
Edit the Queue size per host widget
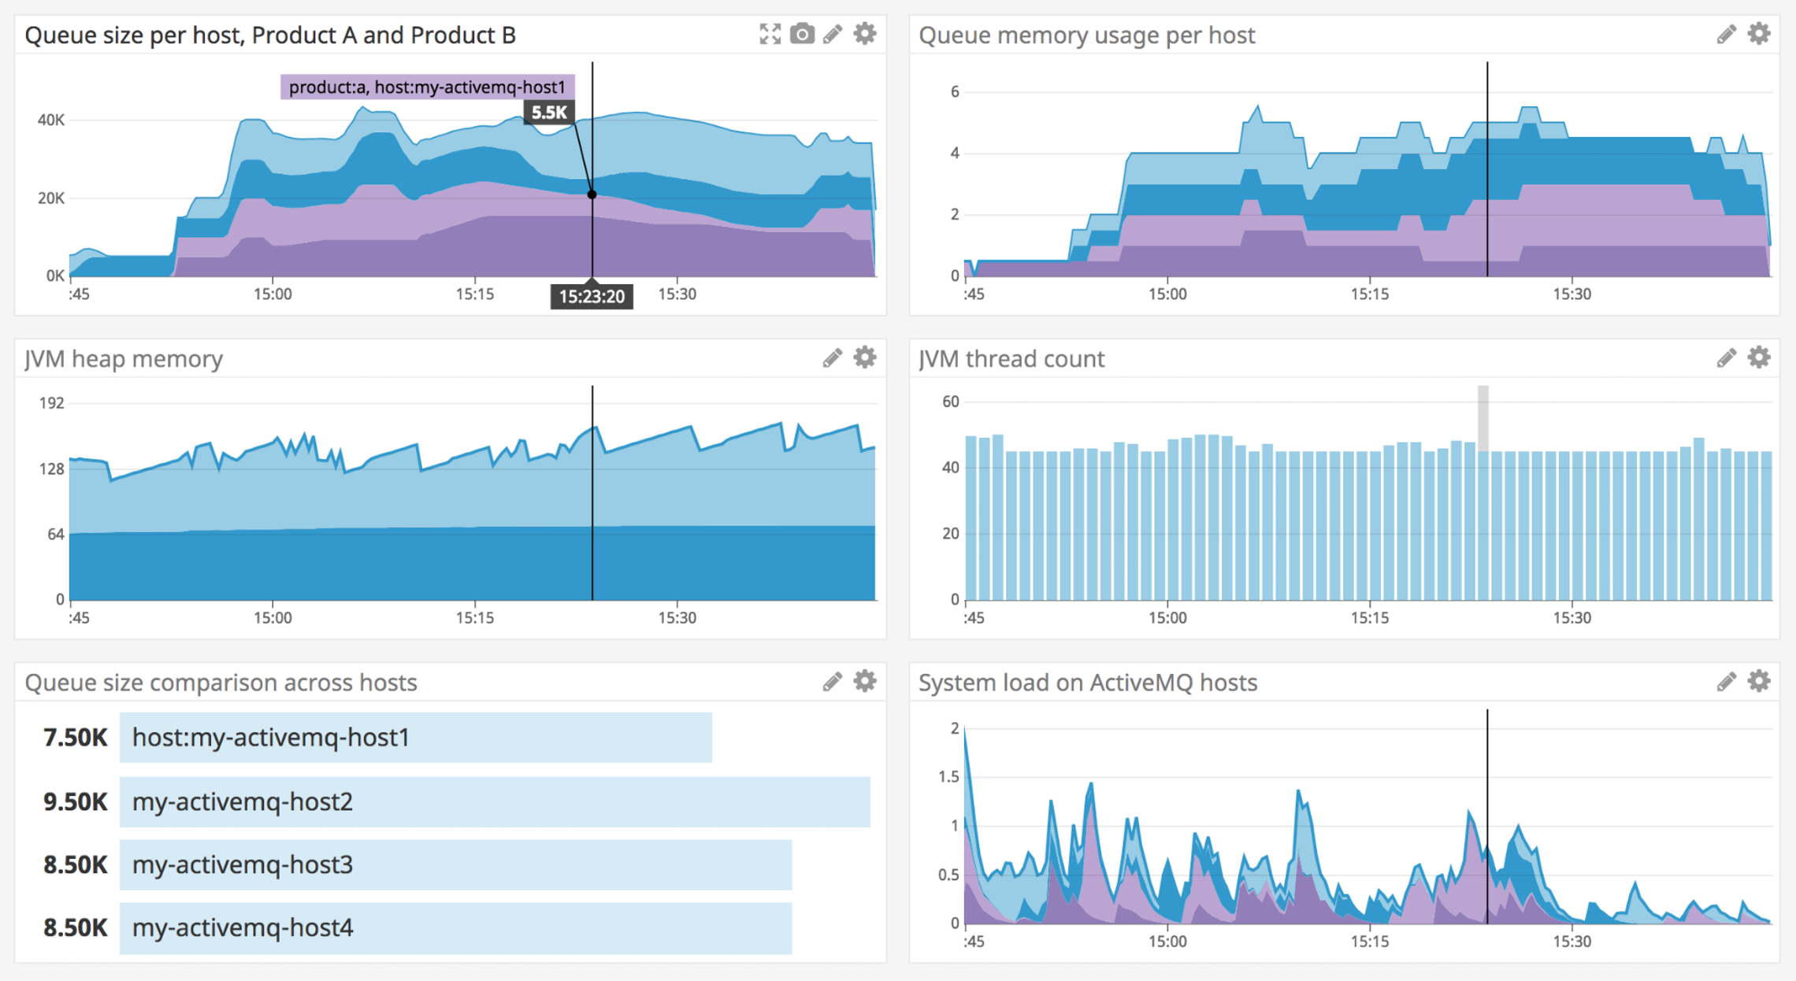[x=833, y=33]
